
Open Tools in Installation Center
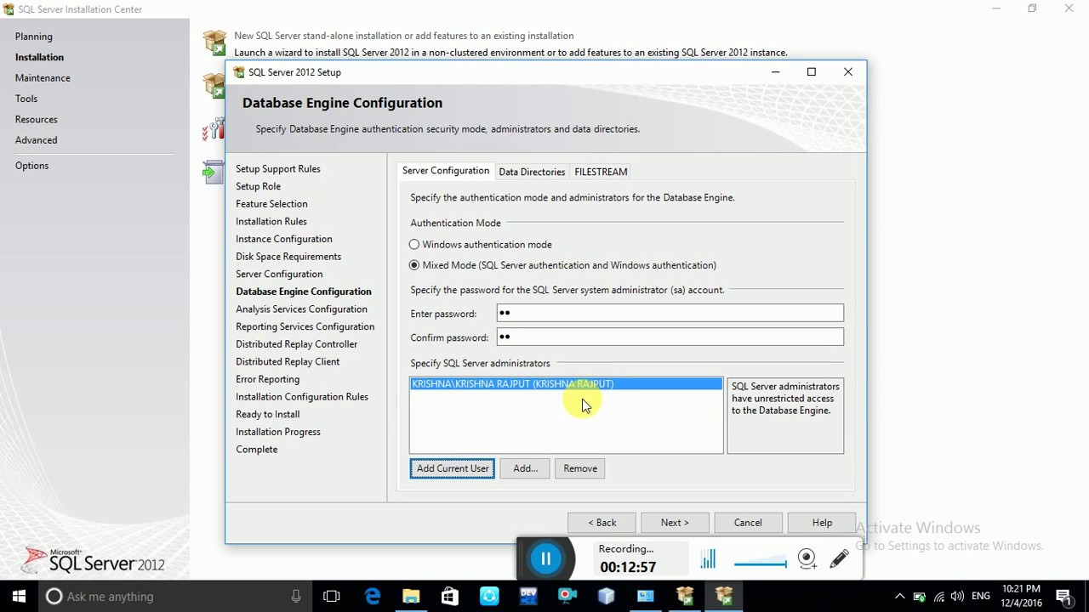[x=26, y=99]
